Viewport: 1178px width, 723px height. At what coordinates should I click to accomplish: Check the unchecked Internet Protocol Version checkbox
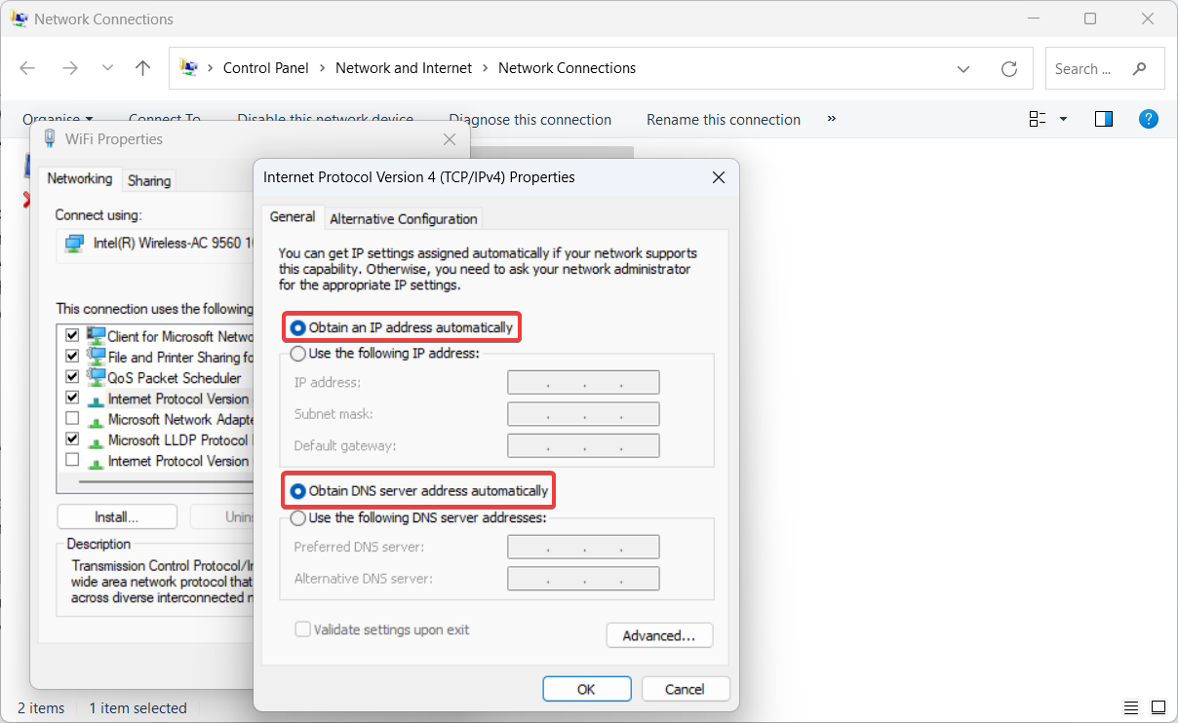(x=72, y=460)
